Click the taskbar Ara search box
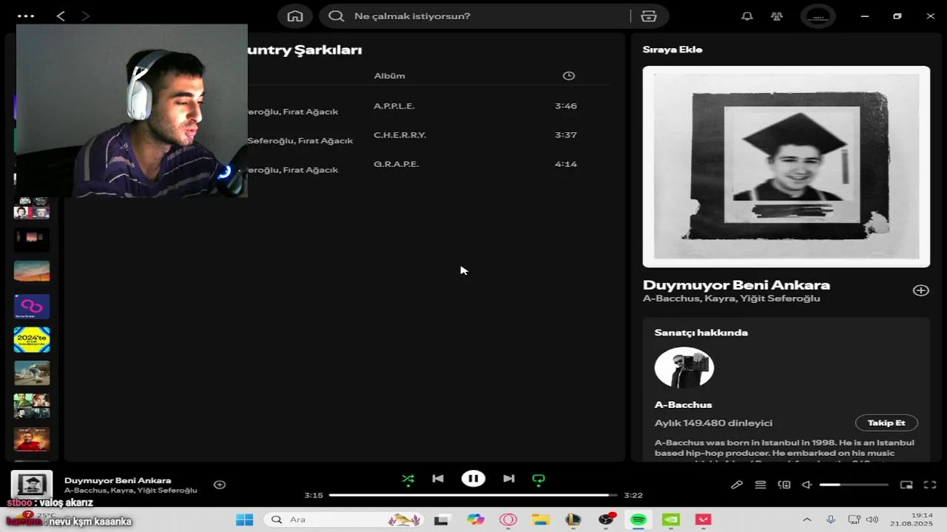The width and height of the screenshot is (947, 532). (345, 519)
